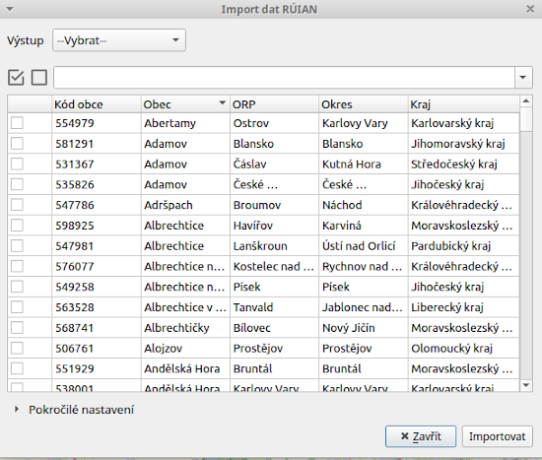Select the checkbox next to code 581291
The image size is (542, 460).
click(17, 143)
